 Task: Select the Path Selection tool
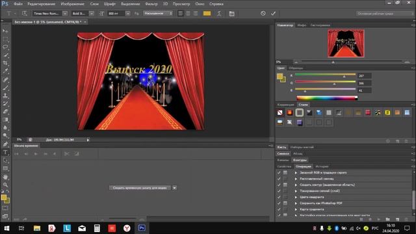click(x=5, y=161)
